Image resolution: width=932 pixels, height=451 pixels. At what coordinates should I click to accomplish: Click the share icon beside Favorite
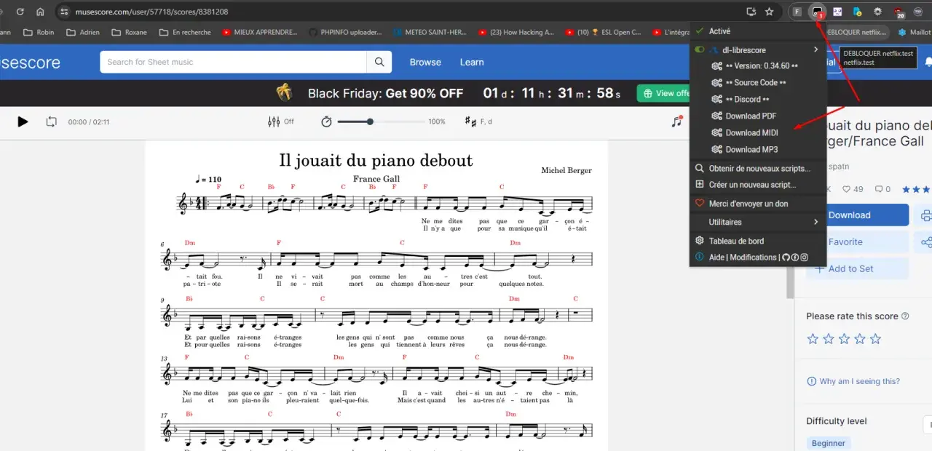click(925, 242)
